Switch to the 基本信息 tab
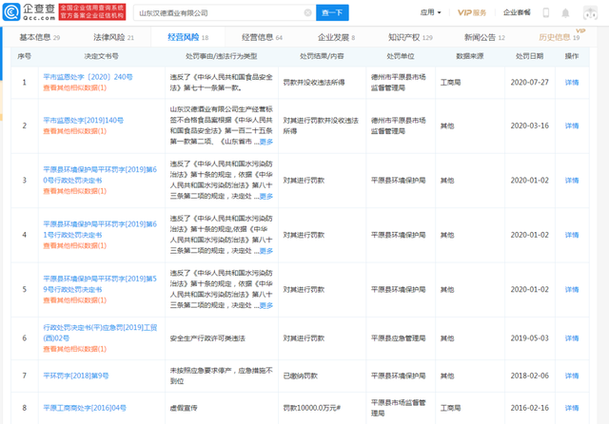Viewport: 609px width, 424px height. pyautogui.click(x=40, y=37)
